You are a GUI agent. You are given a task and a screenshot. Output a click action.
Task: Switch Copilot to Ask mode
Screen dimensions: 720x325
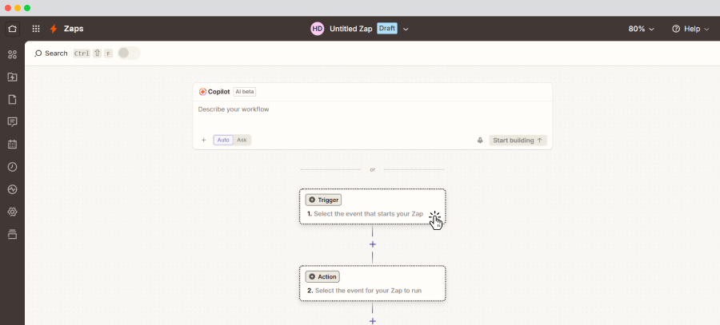coord(242,141)
